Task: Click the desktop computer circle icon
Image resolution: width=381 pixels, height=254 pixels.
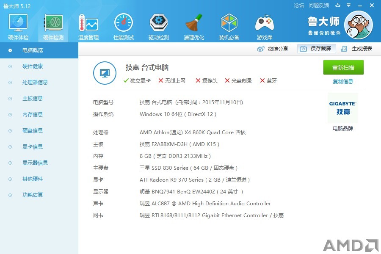Action: (105, 73)
